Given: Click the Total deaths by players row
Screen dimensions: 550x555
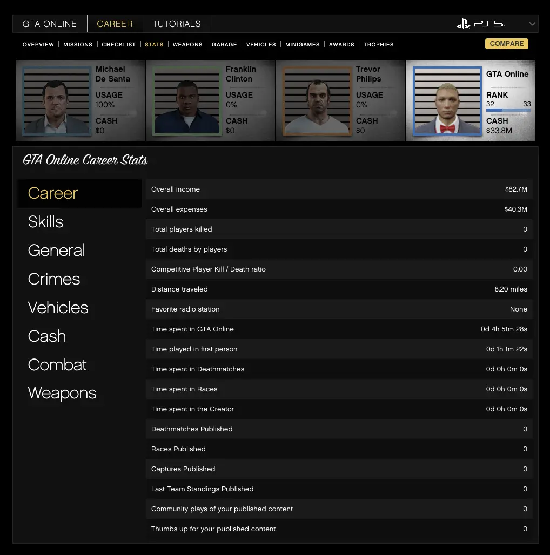Looking at the screenshot, I should click(x=339, y=249).
